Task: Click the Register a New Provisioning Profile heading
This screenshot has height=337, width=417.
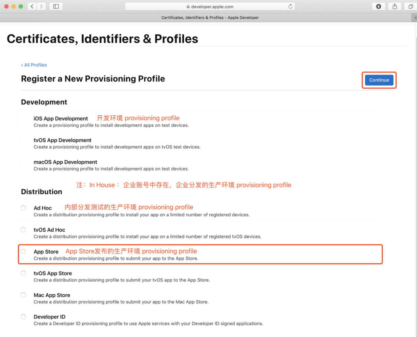Action: coord(93,79)
